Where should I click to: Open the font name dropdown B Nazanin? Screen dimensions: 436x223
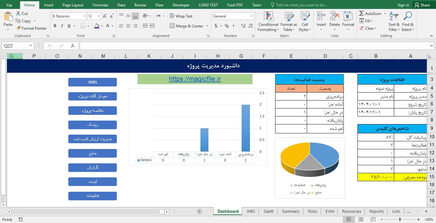(85, 16)
